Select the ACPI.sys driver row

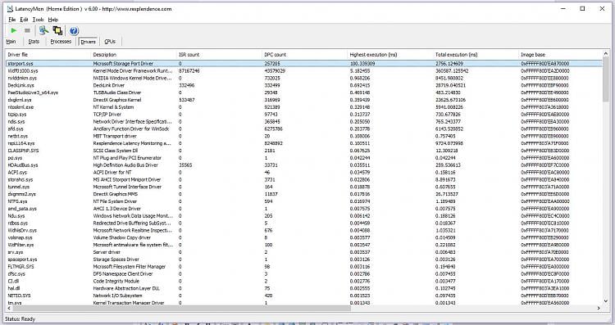304,172
